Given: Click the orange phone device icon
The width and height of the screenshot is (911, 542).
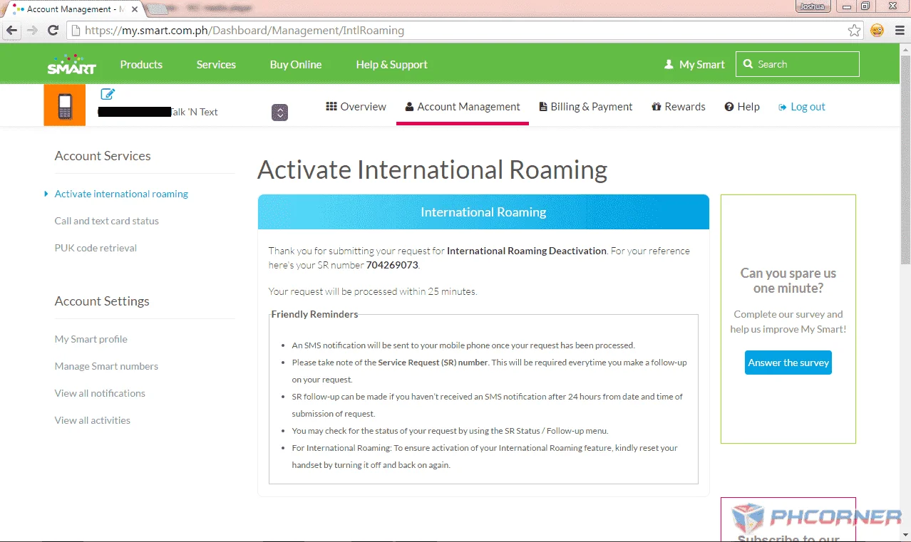Looking at the screenshot, I should point(65,105).
